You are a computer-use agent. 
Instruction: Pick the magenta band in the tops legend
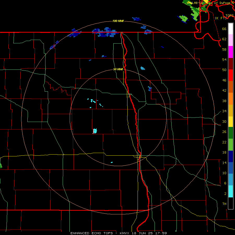231,52
